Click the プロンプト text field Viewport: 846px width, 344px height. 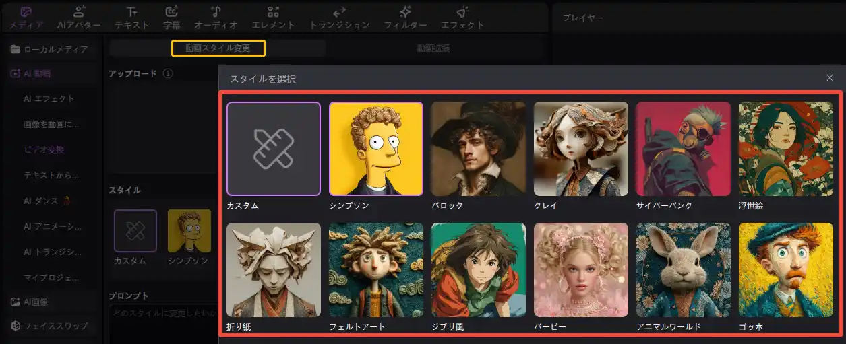[163, 323]
